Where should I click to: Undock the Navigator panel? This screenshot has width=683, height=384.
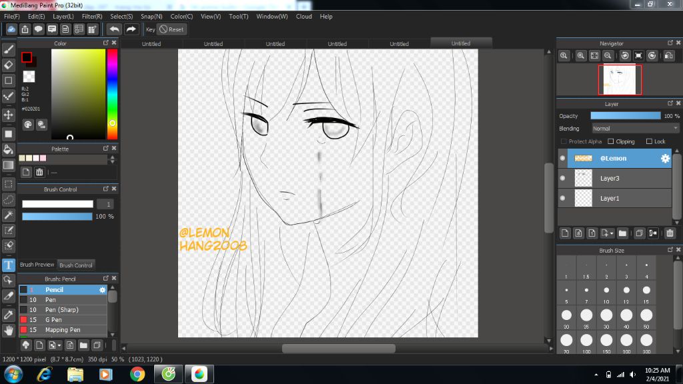[x=670, y=43]
